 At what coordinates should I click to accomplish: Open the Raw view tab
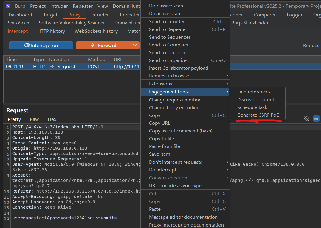[34, 119]
